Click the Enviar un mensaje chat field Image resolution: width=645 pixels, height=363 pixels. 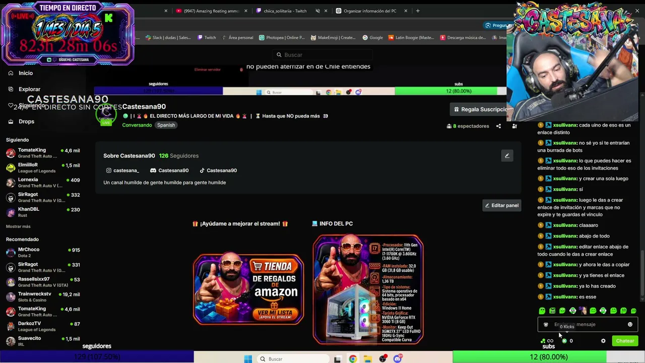(x=588, y=325)
